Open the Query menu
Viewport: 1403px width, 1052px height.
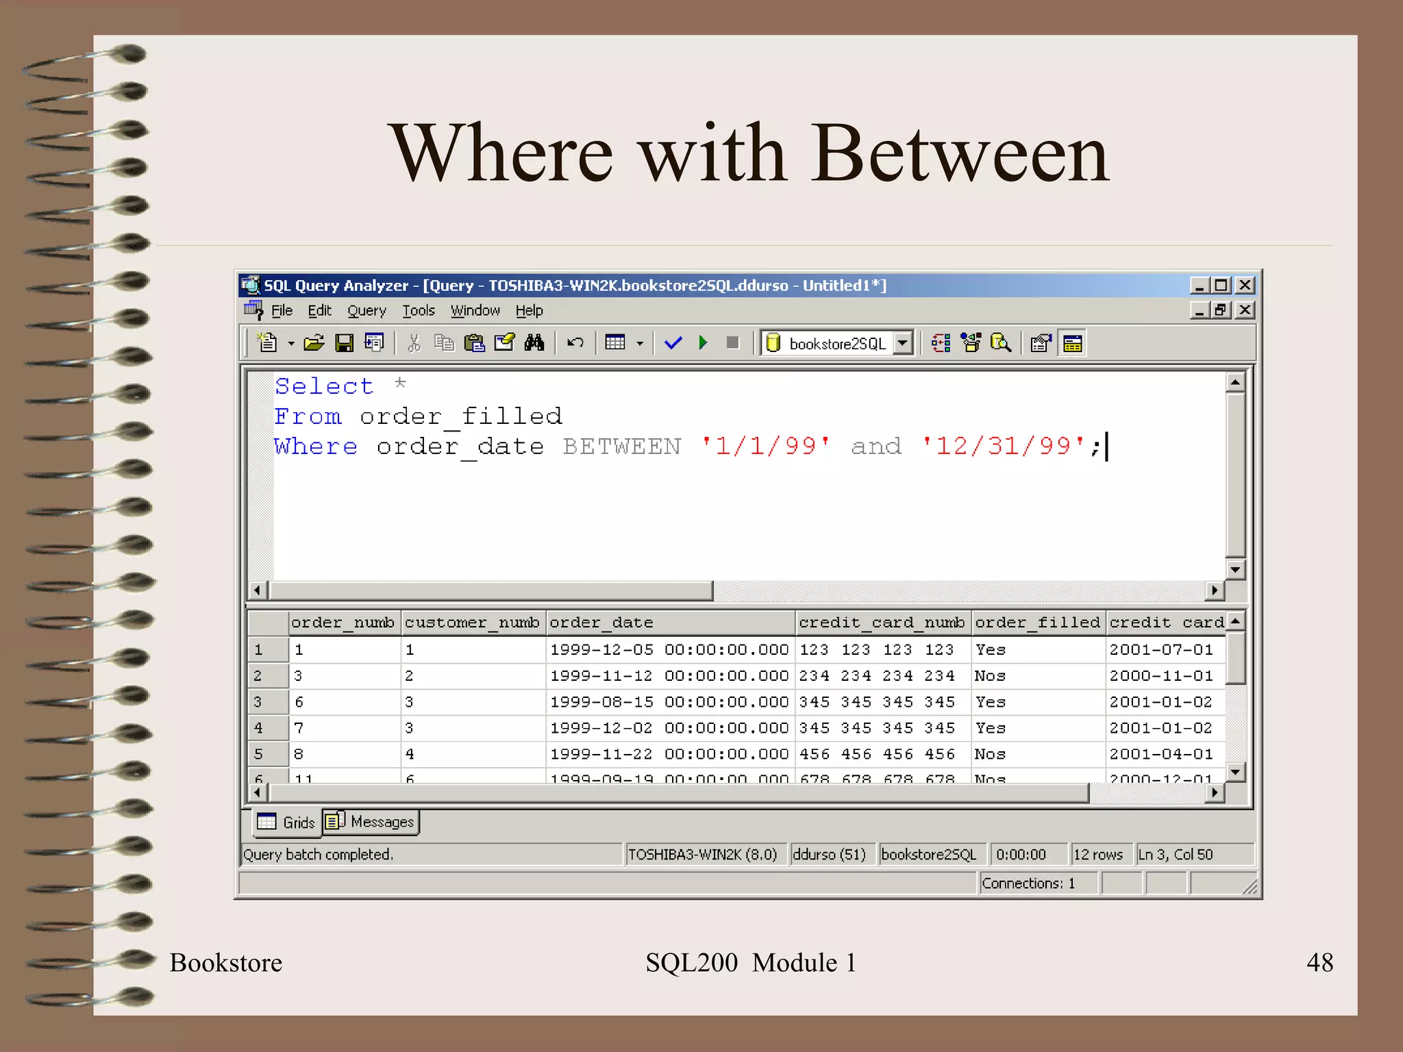click(367, 311)
